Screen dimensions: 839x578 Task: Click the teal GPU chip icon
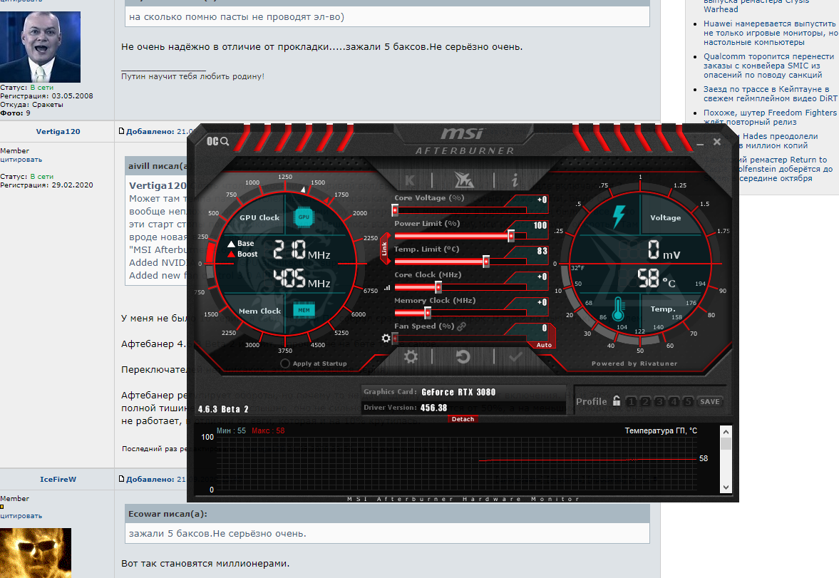(304, 217)
